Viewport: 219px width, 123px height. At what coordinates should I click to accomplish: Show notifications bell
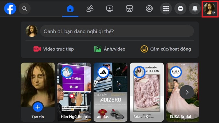195,9
